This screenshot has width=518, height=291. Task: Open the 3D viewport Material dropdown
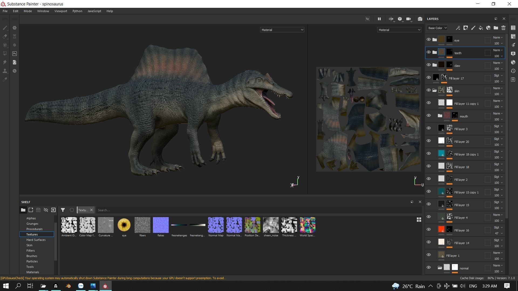coord(282,30)
